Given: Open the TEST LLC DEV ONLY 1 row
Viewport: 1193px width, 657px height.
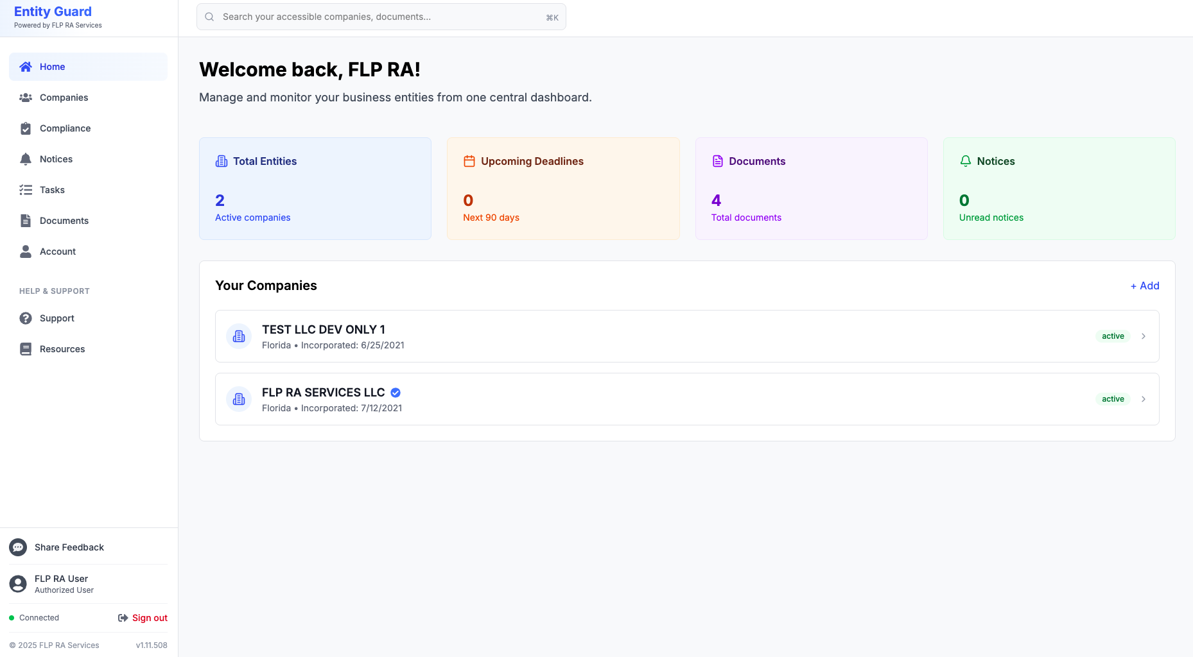Looking at the screenshot, I should click(687, 336).
